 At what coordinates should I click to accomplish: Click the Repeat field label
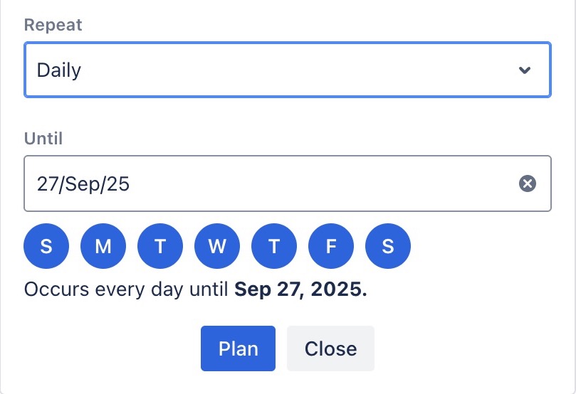point(53,25)
